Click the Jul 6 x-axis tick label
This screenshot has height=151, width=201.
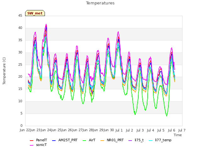[171, 130]
